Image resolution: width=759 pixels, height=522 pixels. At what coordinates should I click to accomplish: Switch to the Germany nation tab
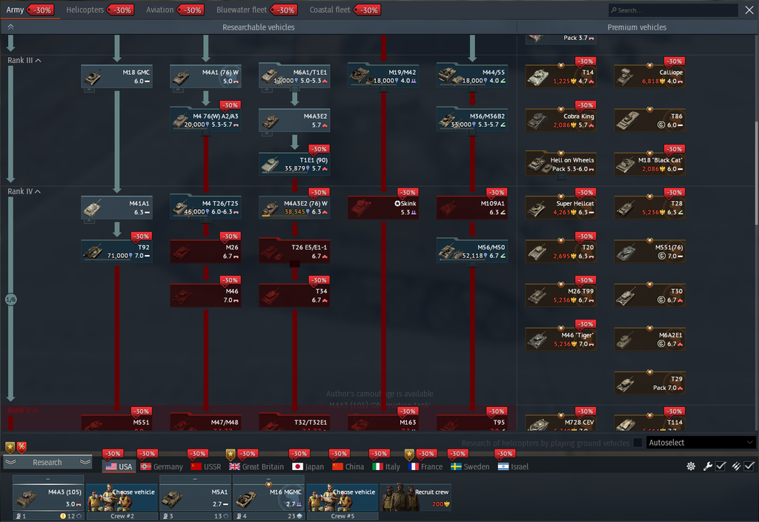coord(162,467)
